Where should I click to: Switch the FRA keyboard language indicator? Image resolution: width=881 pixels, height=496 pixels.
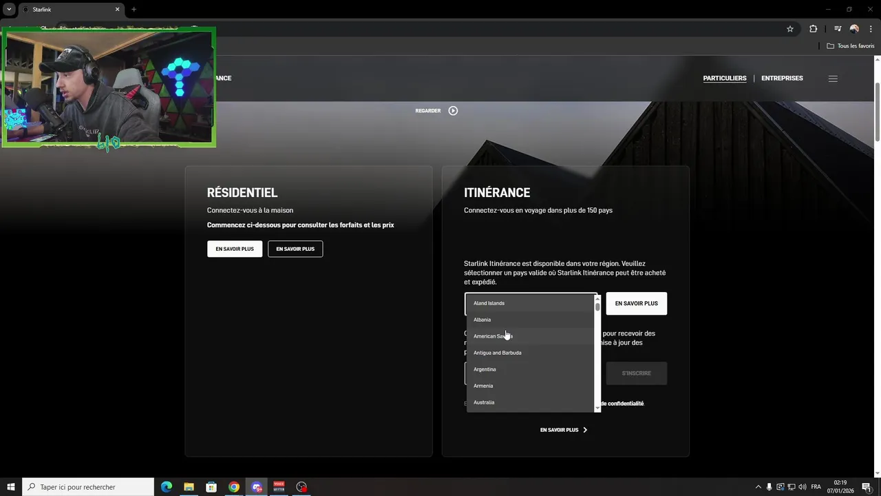(x=816, y=487)
